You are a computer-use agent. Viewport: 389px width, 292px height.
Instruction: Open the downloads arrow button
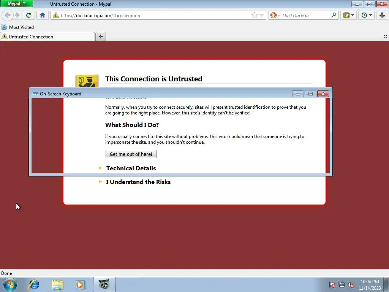(382, 15)
